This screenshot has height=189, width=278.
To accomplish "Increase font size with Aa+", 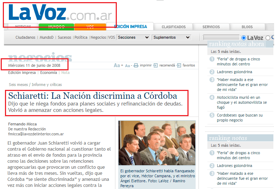I will [x=118, y=65].
